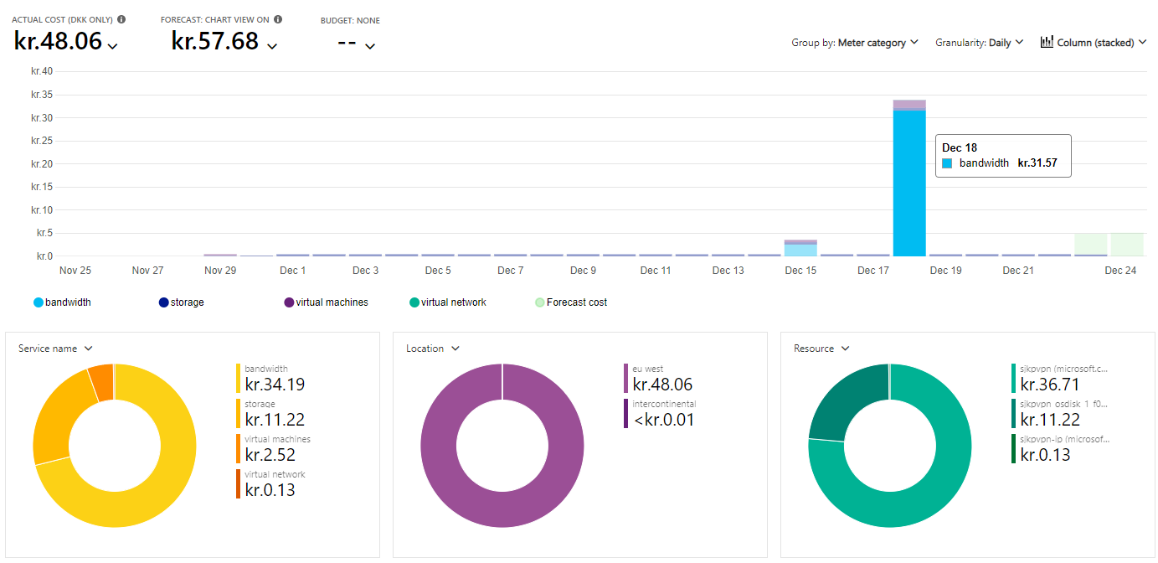
Task: Toggle the bandwidth legend series
Action: (62, 302)
